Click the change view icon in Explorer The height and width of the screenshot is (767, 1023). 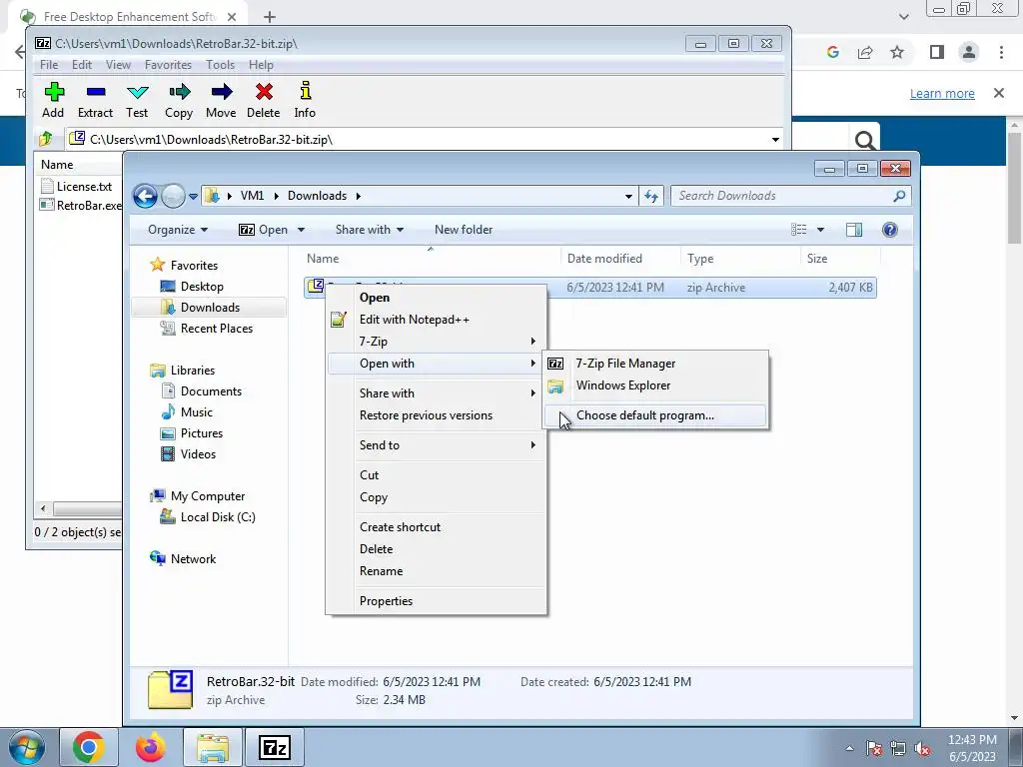(x=798, y=230)
